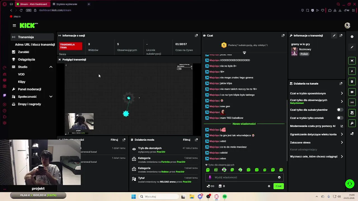Pop out the activity list panel

124,140
